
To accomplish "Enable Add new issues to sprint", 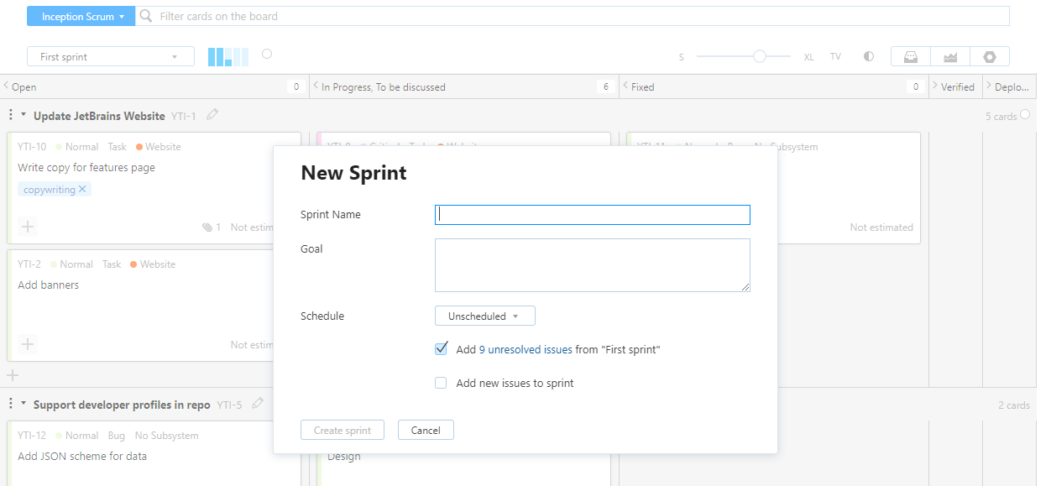I will (441, 383).
